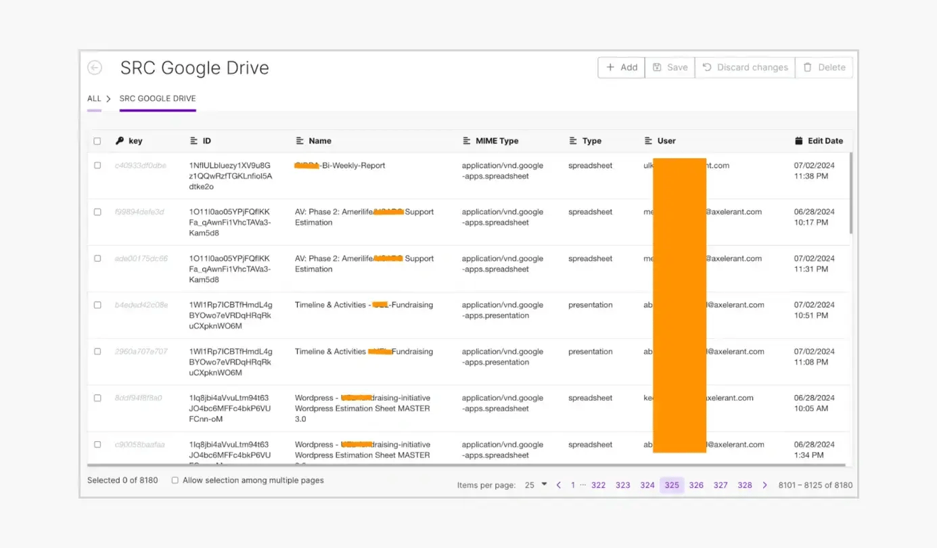Click the Discard changes button
Viewport: 937px width, 548px height.
[744, 67]
